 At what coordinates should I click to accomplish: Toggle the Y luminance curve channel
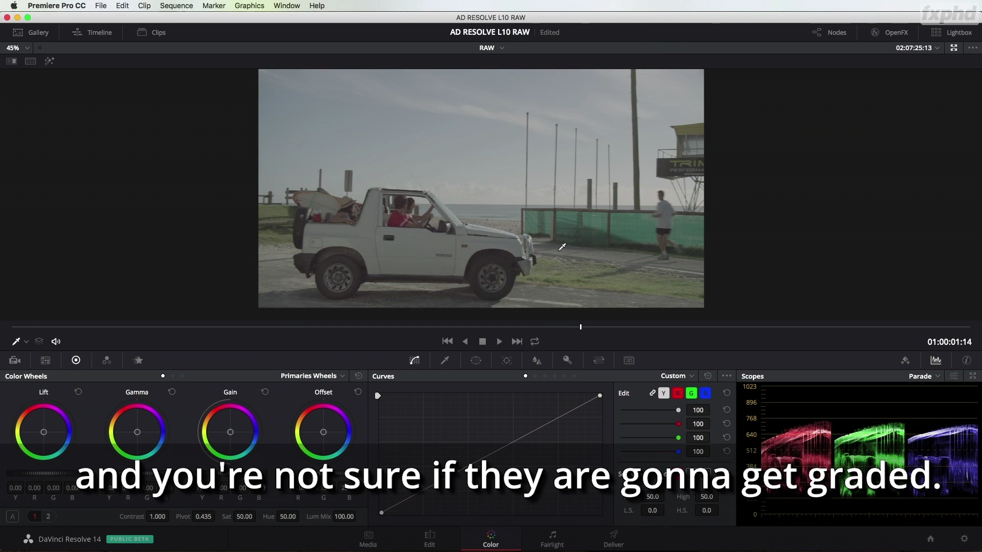(663, 393)
